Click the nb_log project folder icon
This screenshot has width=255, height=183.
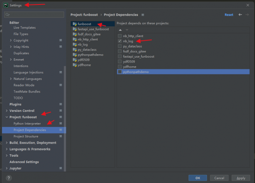point(75,45)
